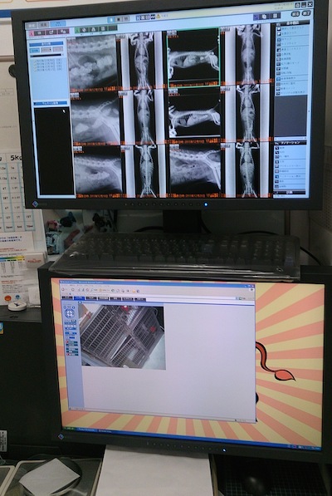Click the yellow warning triangle icon in top toolbar
The height and width of the screenshot is (496, 332).
point(159,17)
